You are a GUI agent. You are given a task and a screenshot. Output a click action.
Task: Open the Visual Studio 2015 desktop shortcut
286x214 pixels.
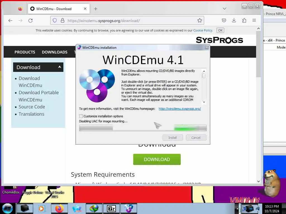(x=54, y=193)
